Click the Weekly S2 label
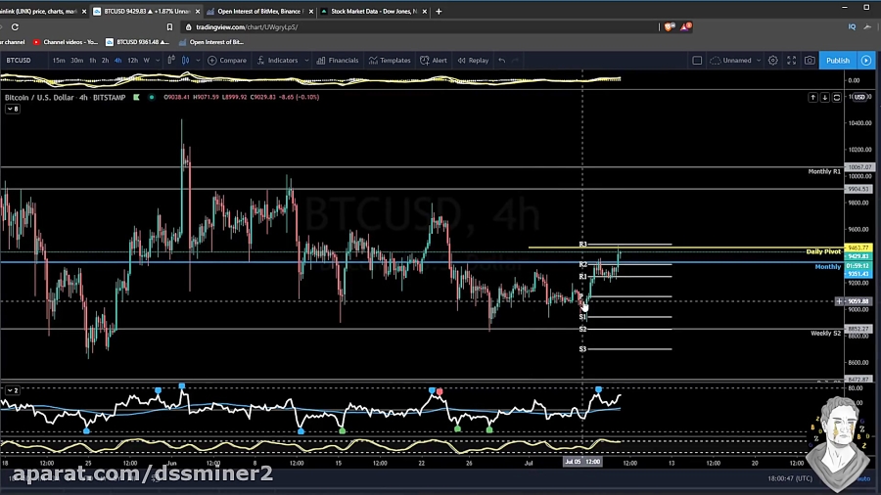 click(x=825, y=334)
